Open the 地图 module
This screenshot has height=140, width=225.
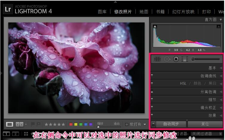[x=144, y=12]
